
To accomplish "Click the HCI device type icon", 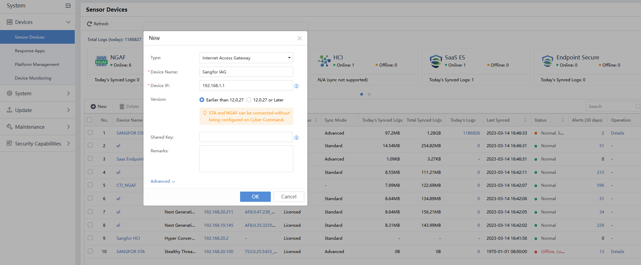I will pos(324,61).
